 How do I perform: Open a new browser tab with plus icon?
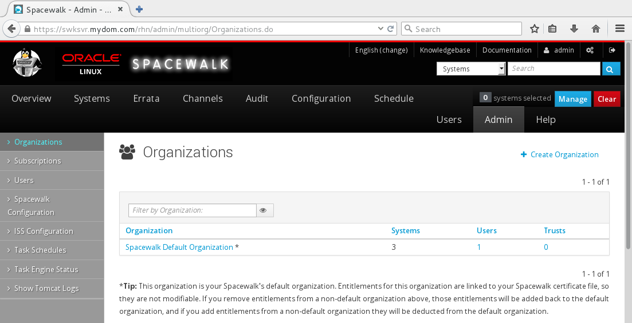[139, 9]
